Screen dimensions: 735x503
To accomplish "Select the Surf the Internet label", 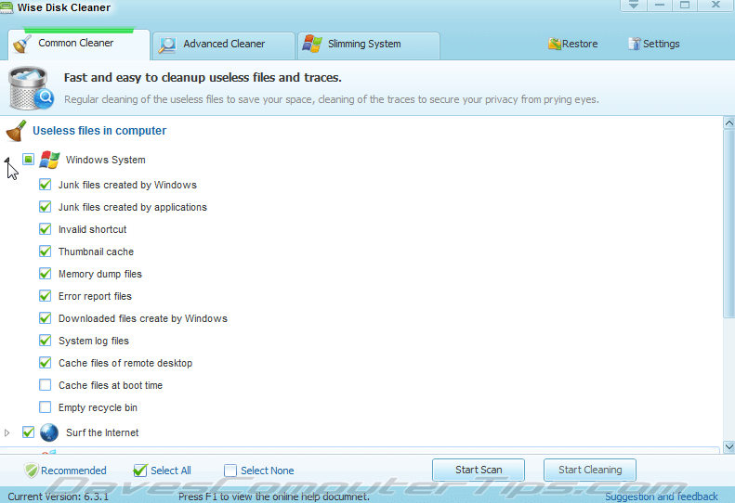I will [102, 432].
